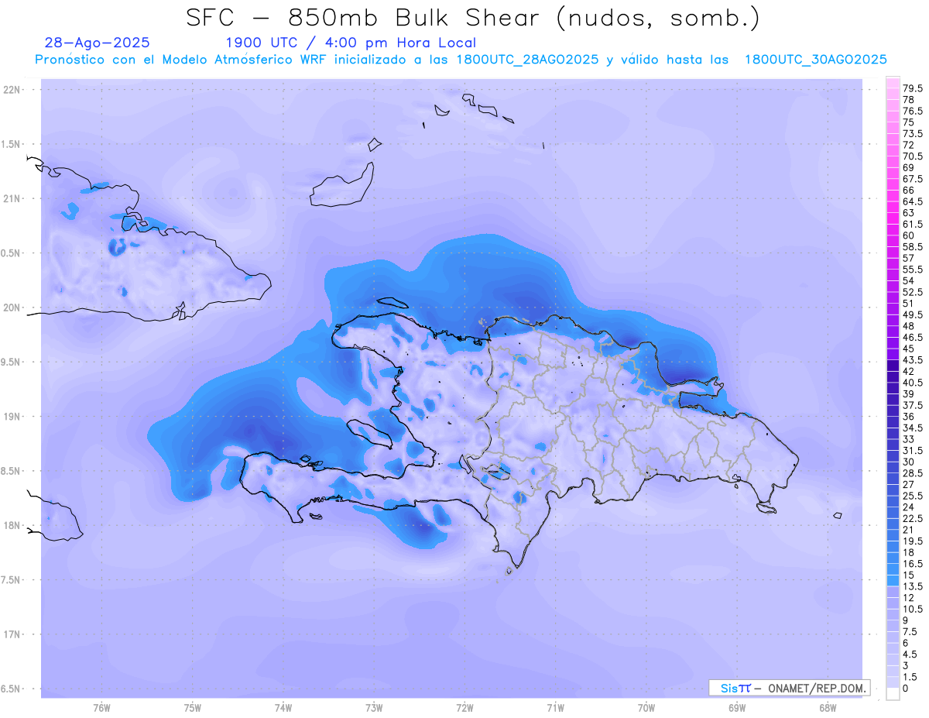Click the 39 value on the color scale

(909, 393)
